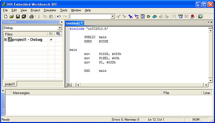Open the Edit menu

[x=14, y=10]
